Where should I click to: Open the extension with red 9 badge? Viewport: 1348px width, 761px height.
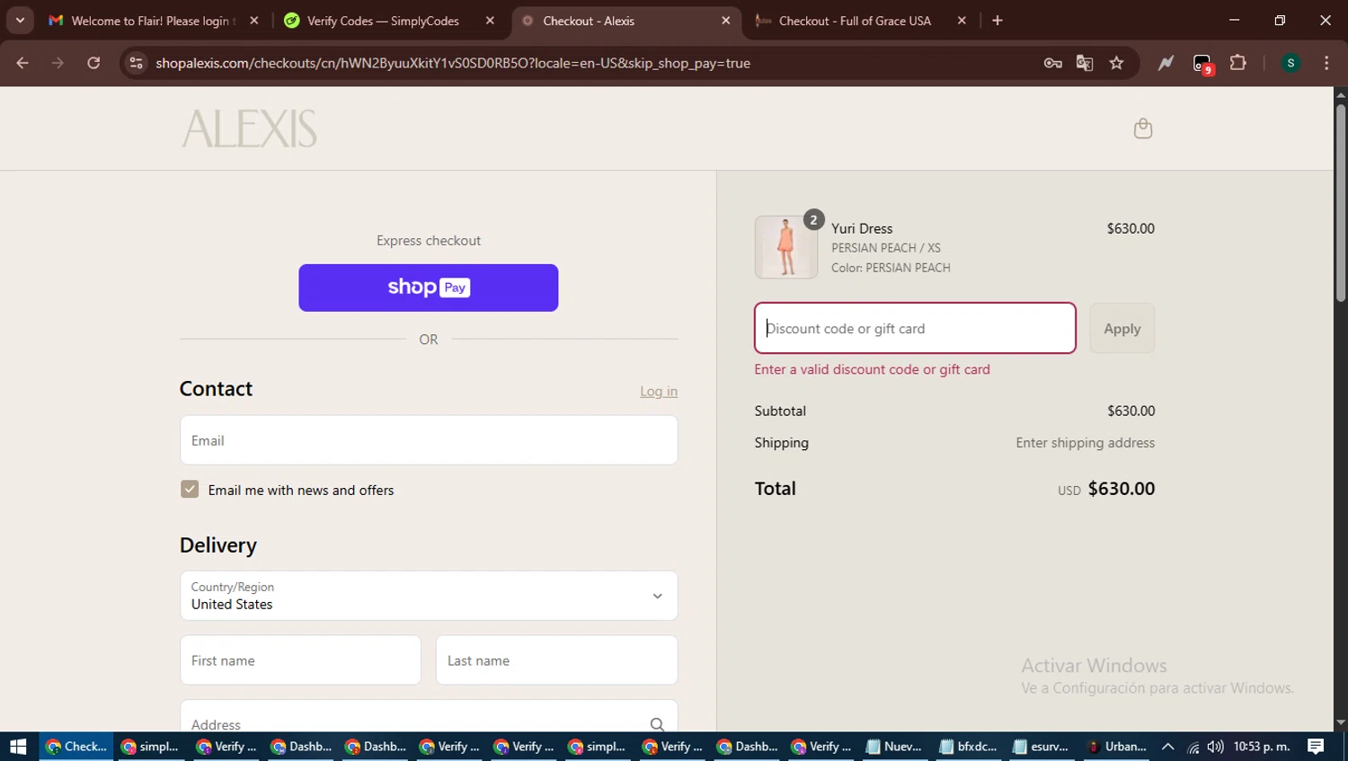(x=1202, y=64)
